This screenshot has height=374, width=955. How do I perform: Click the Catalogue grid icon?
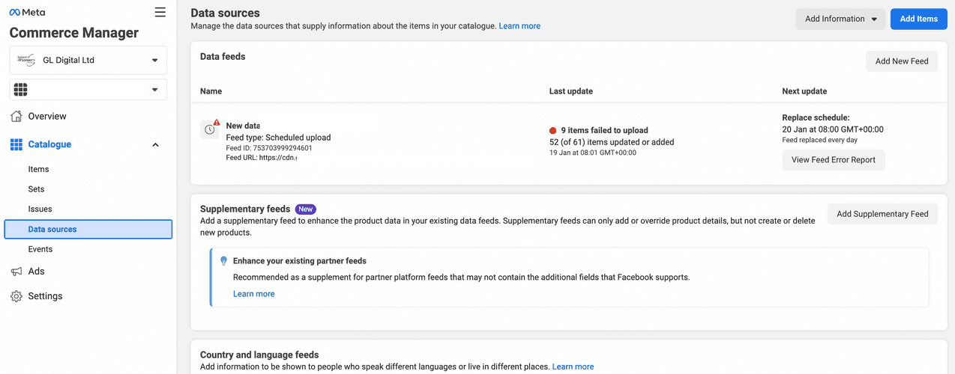16,144
